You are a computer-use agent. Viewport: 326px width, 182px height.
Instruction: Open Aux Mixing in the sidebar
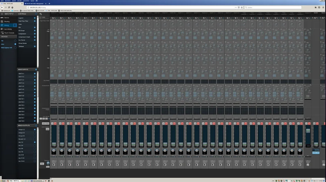[7, 29]
